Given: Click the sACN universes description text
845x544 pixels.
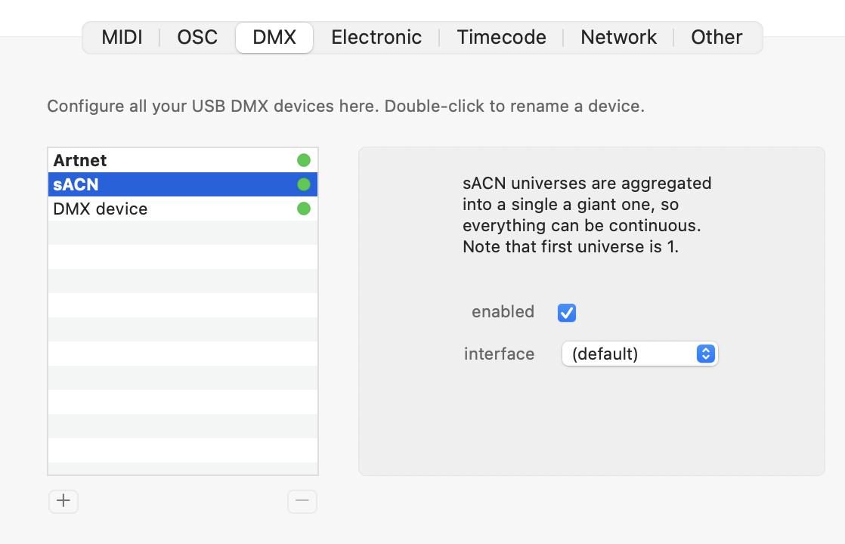Looking at the screenshot, I should click(587, 215).
